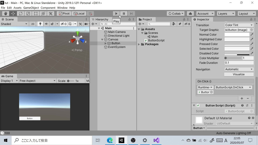This screenshot has height=145, width=258.
Task: Lock the Hierarchy panel
Action: [x=130, y=19]
